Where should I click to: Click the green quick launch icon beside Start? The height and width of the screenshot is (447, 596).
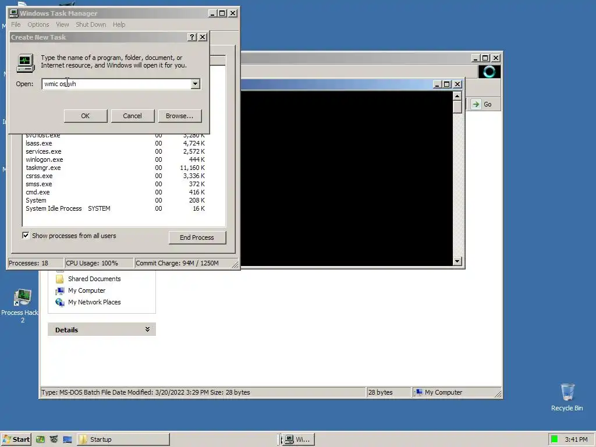40,439
